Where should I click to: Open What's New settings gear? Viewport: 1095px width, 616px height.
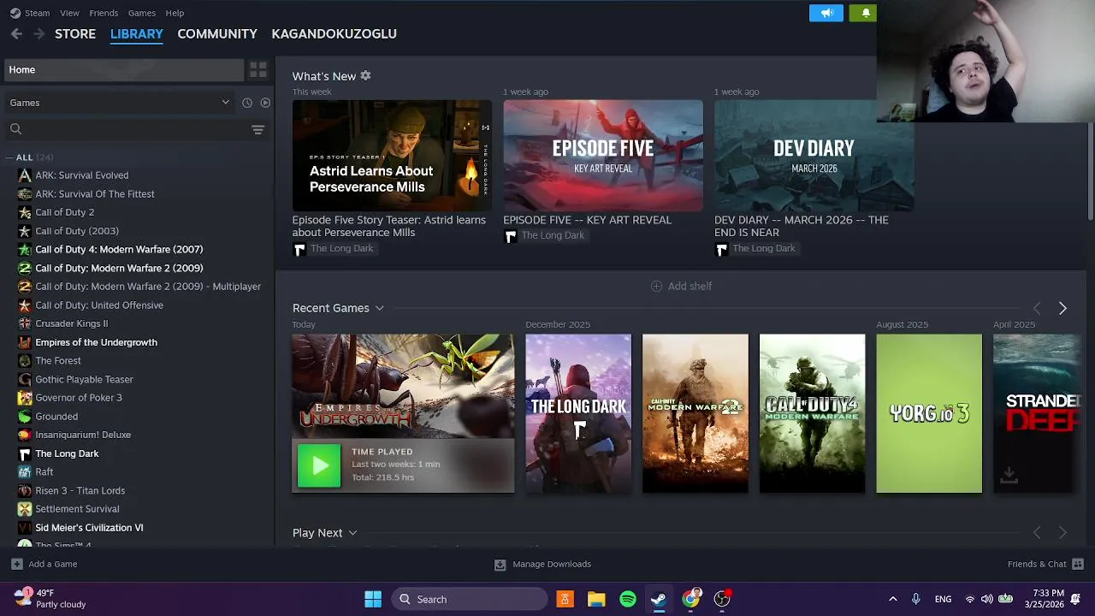(365, 76)
